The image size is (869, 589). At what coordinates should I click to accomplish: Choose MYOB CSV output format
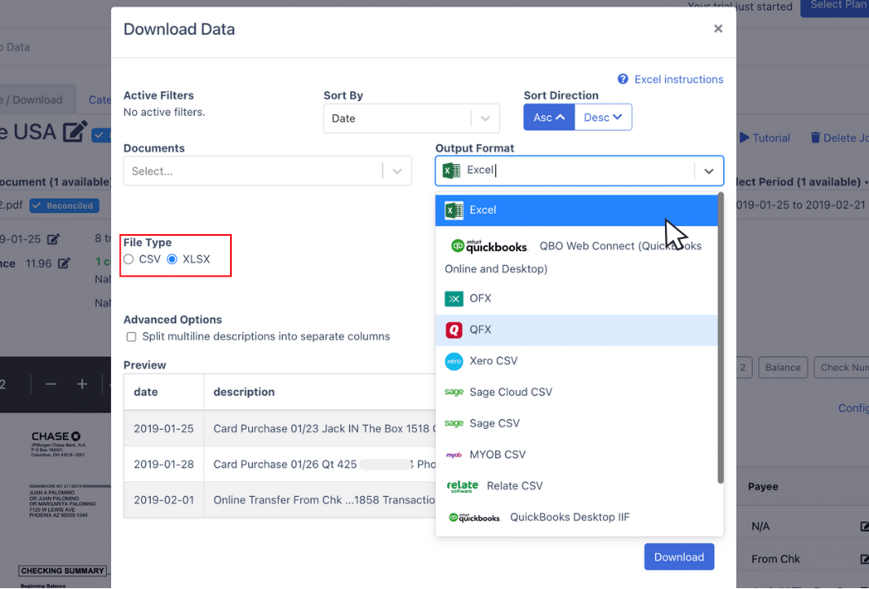(x=576, y=455)
